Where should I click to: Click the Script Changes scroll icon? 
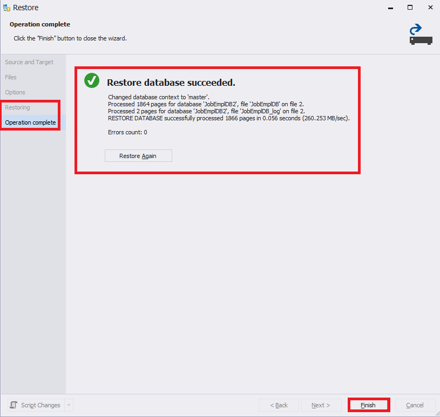tap(13, 405)
